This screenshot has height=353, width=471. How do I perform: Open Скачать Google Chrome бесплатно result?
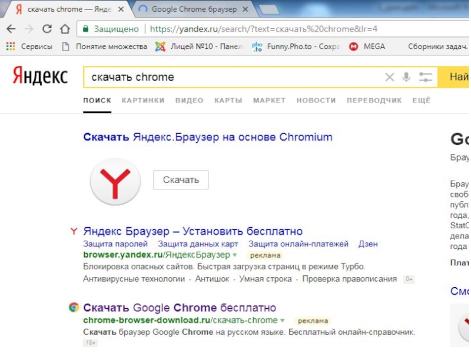[180, 308]
